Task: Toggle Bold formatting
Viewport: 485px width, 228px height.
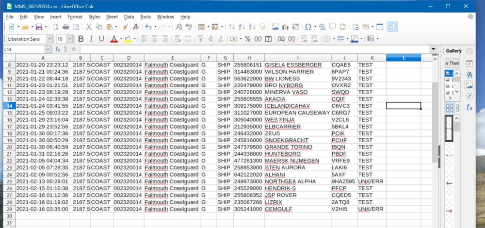Action: (x=81, y=39)
